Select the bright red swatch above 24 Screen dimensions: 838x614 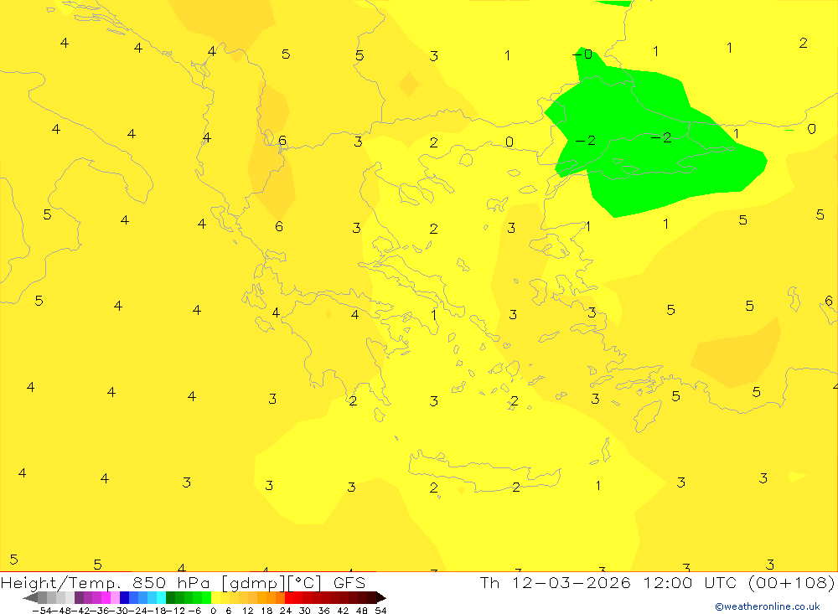click(289, 597)
